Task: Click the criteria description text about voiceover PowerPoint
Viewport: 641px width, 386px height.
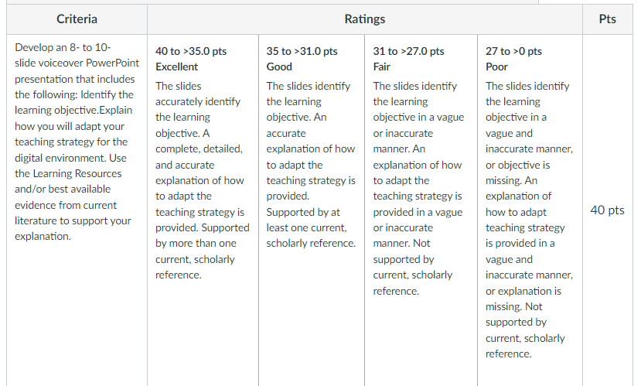Action: (77, 142)
